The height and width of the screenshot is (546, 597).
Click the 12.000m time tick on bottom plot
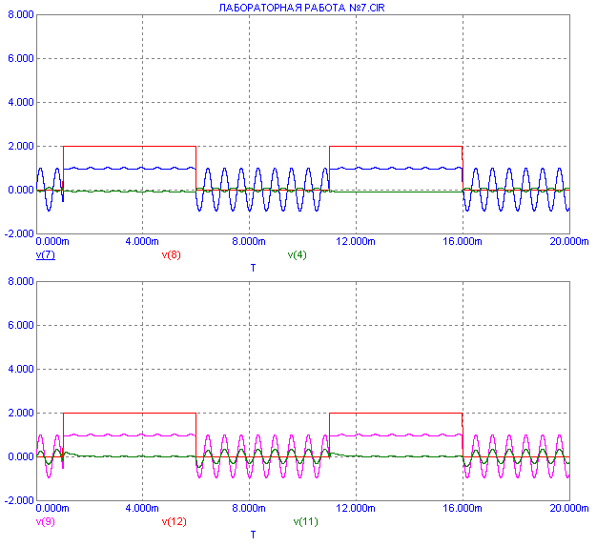(356, 508)
